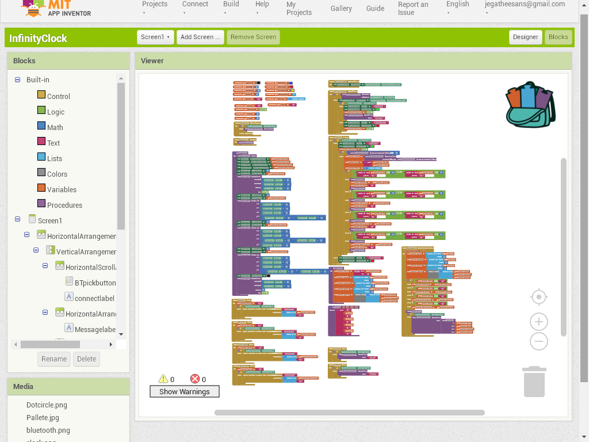Click the Add Screen button

(x=200, y=37)
